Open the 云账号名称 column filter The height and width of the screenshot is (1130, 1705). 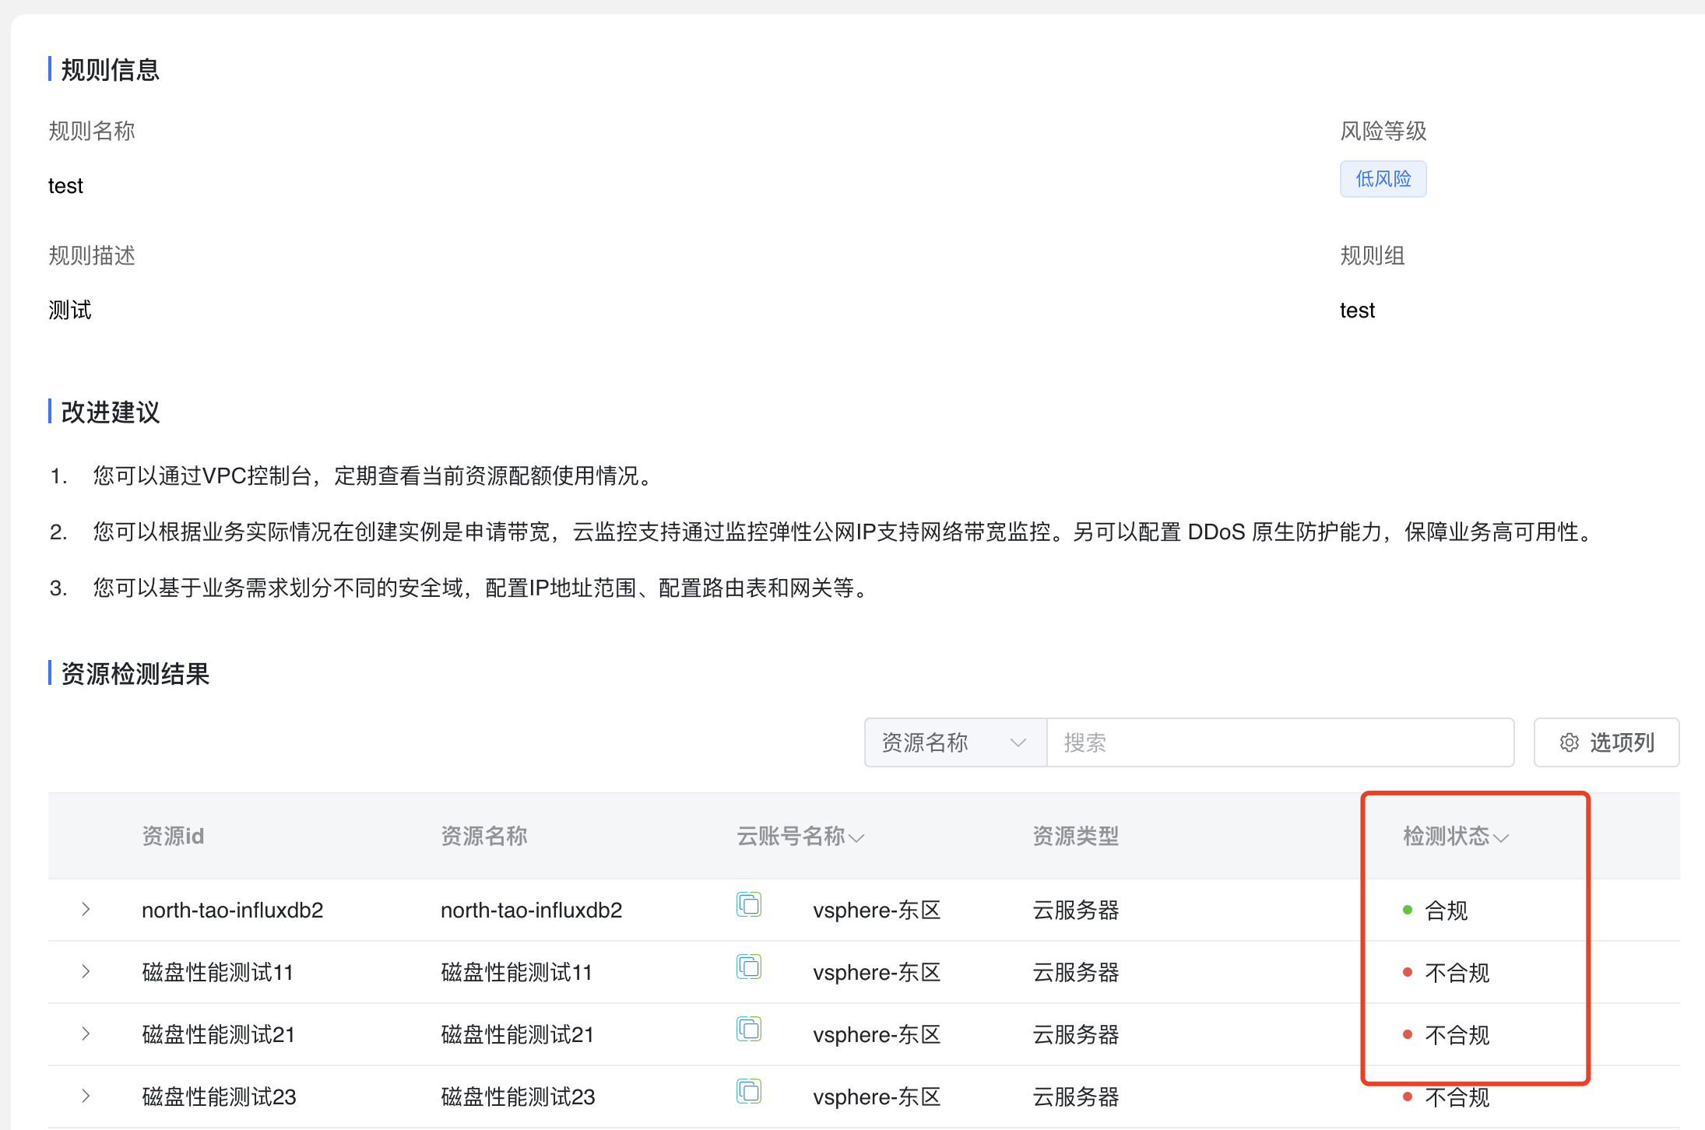point(856,838)
